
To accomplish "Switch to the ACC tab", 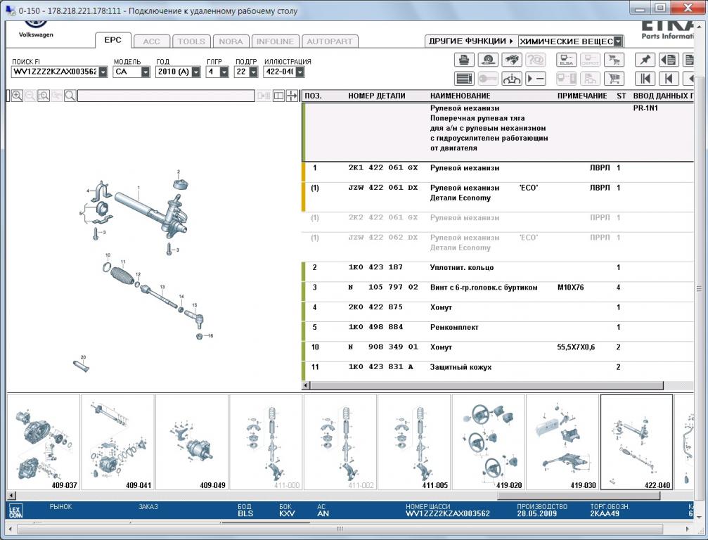I will pyautogui.click(x=151, y=41).
